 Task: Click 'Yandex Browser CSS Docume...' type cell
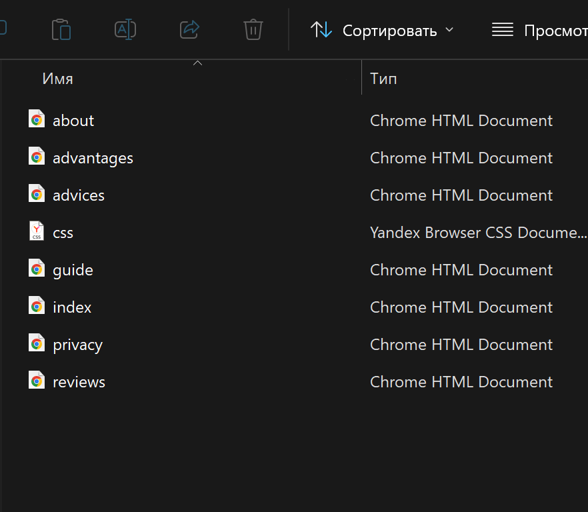[x=479, y=233]
